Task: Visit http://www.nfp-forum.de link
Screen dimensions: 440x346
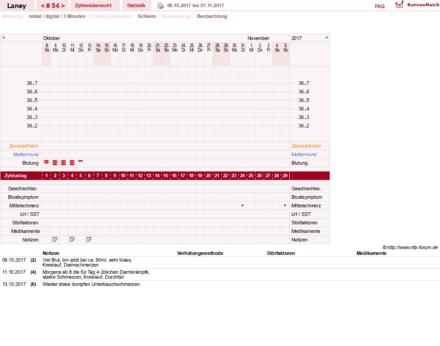Action: pos(412,247)
